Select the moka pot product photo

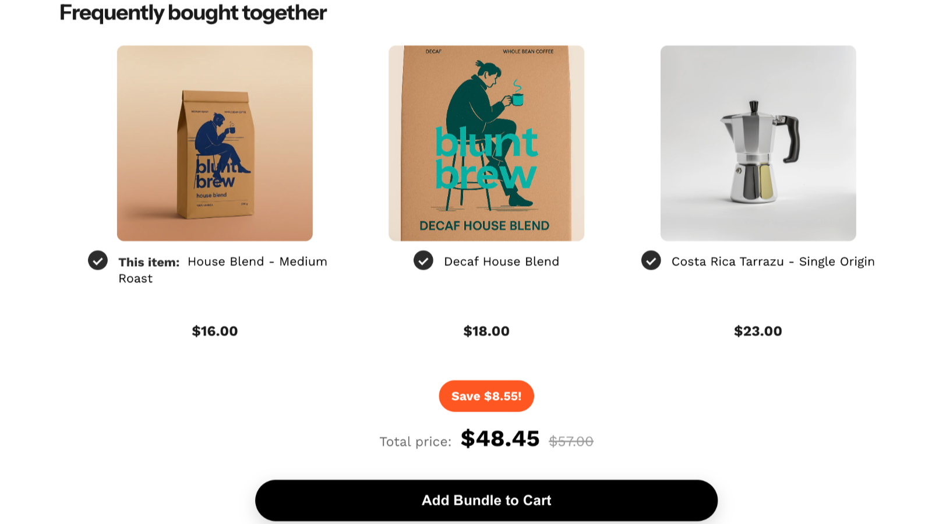[758, 143]
